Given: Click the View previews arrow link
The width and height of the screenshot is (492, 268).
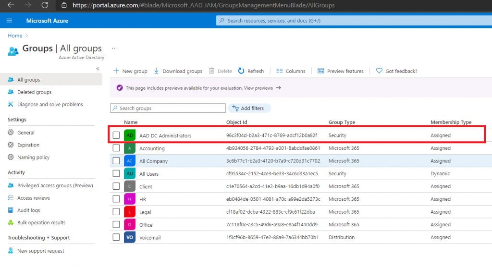Looking at the screenshot, I should (x=262, y=88).
